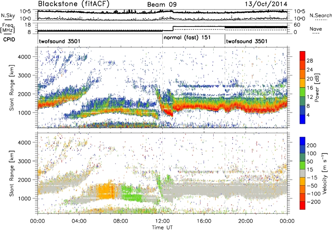Click the thick frequency band after 18:00
The width and height of the screenshot is (332, 230).
[256, 27]
